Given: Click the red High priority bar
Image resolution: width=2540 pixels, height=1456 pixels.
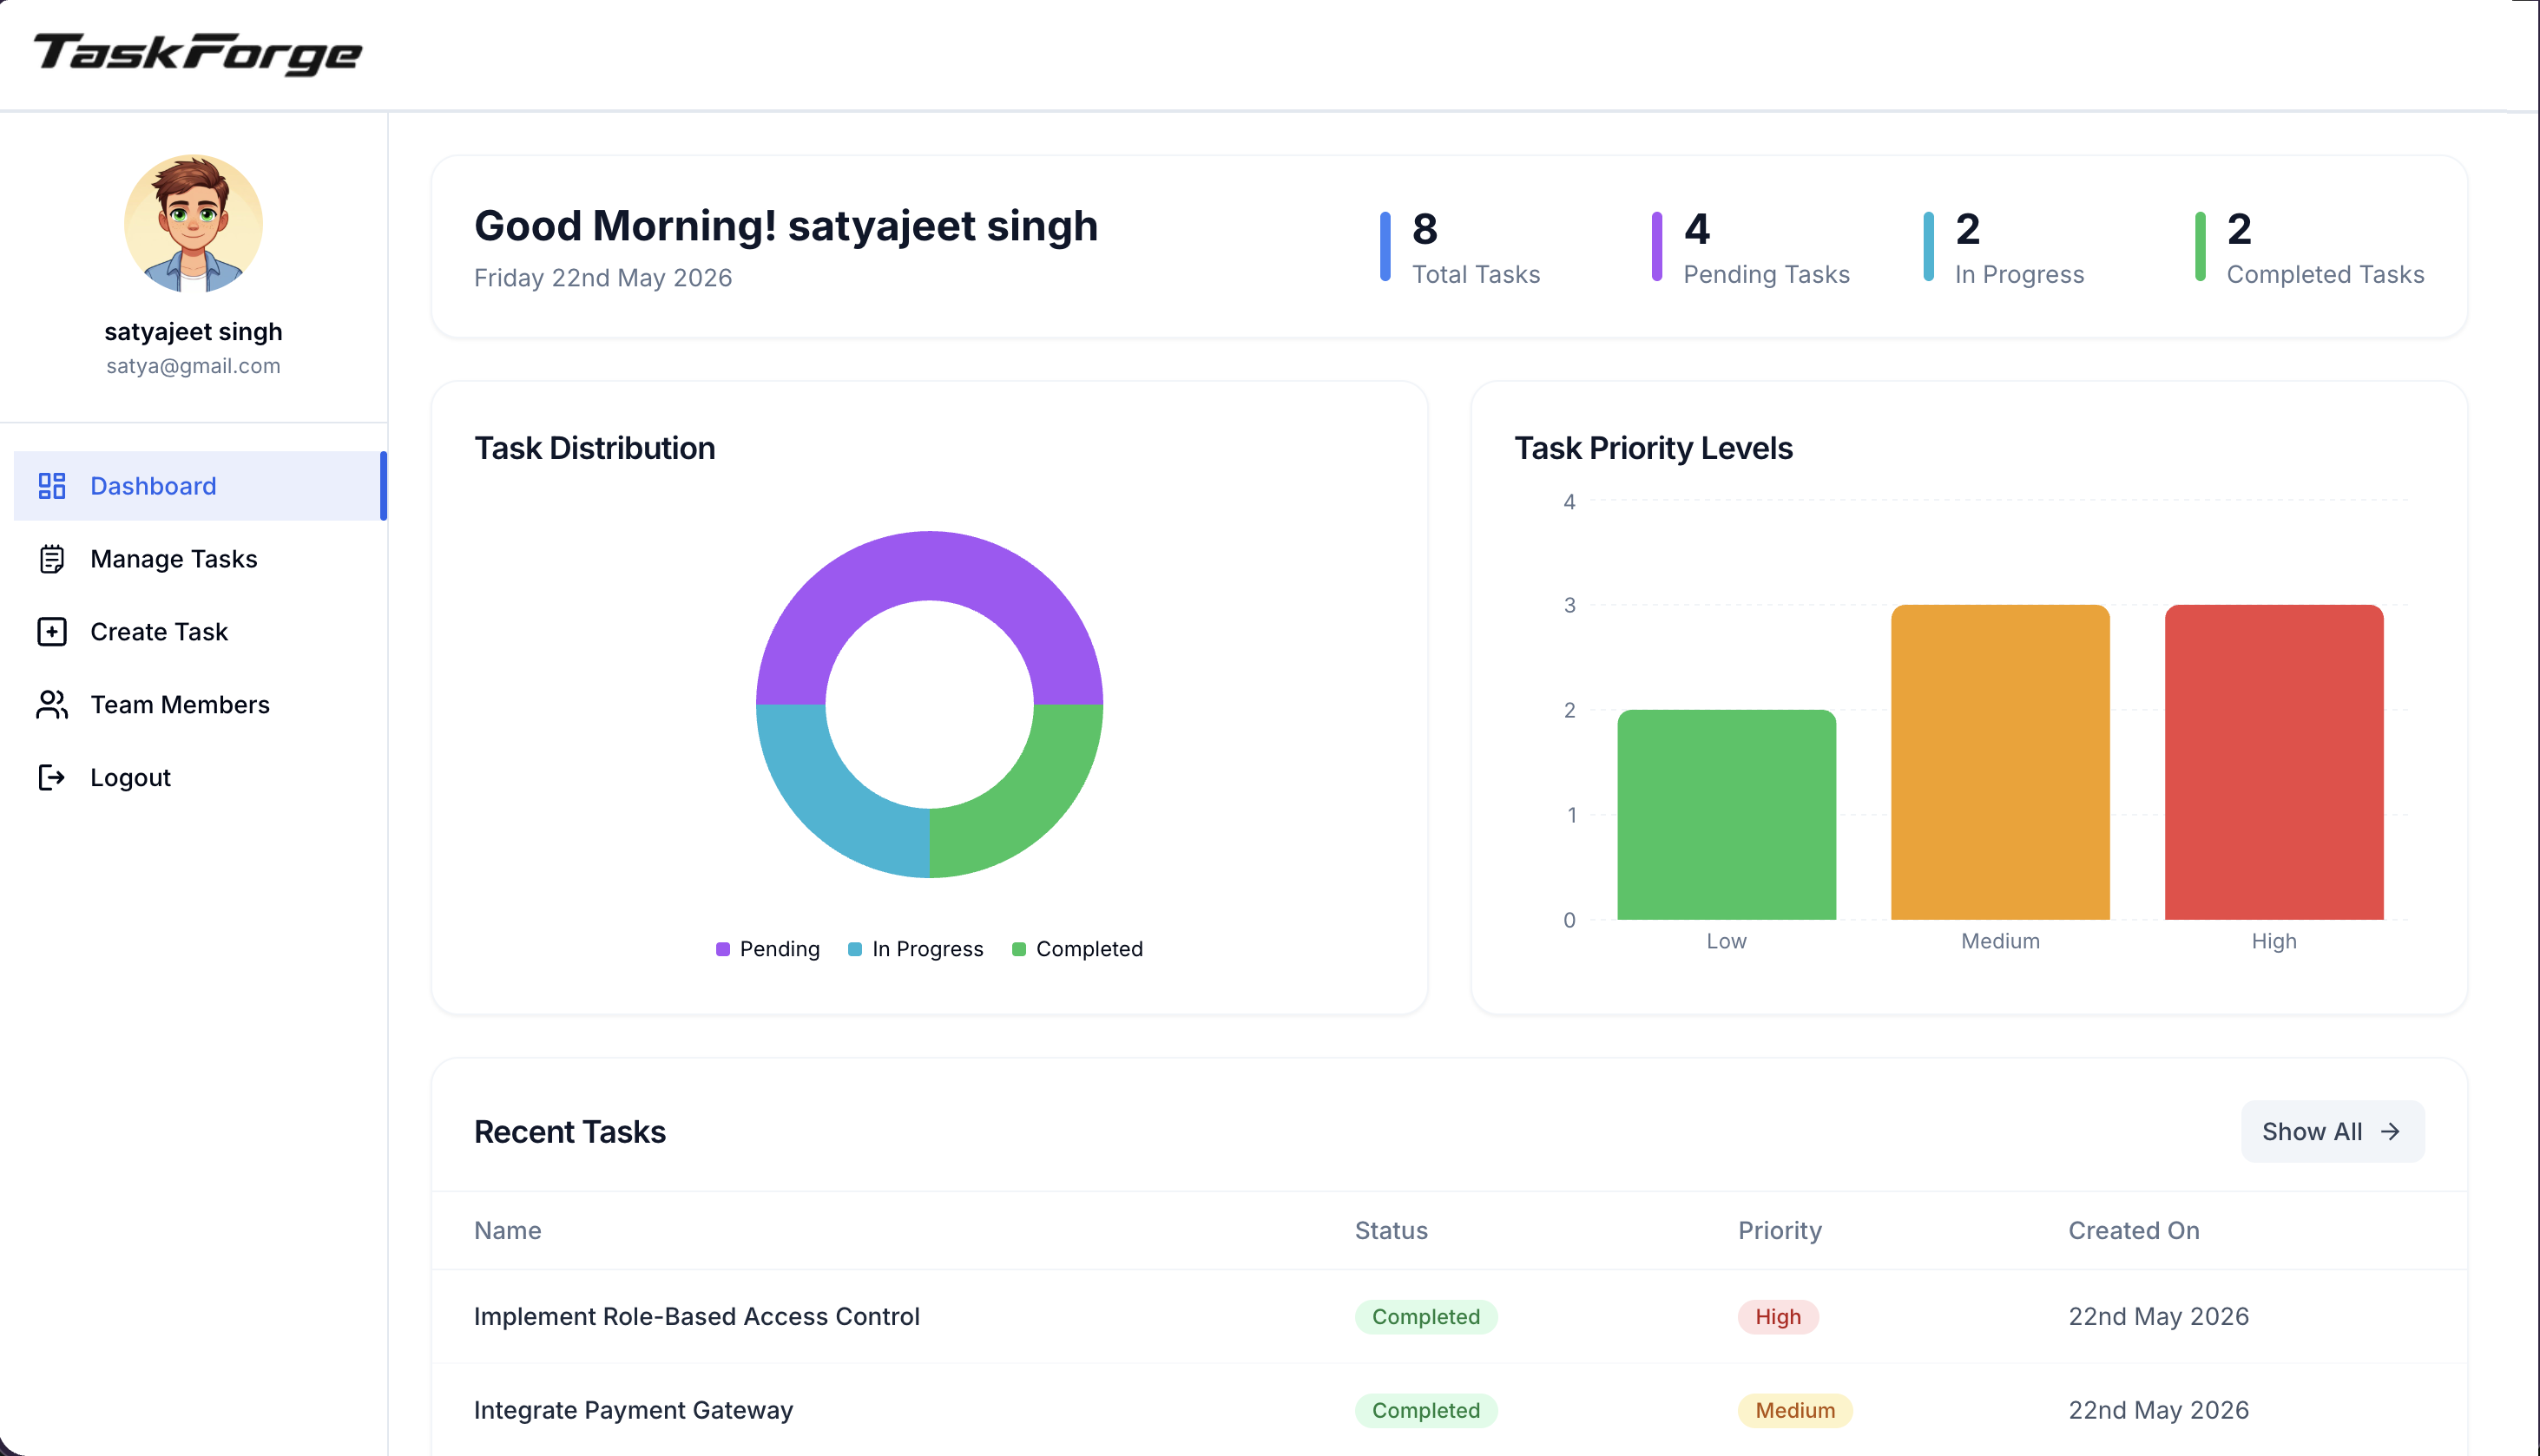Looking at the screenshot, I should point(2273,762).
